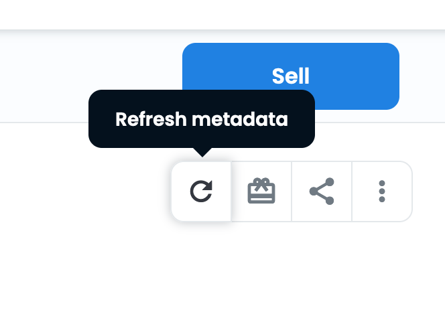Click the Refresh metadata circular arrow icon
The height and width of the screenshot is (312, 445).
[201, 191]
